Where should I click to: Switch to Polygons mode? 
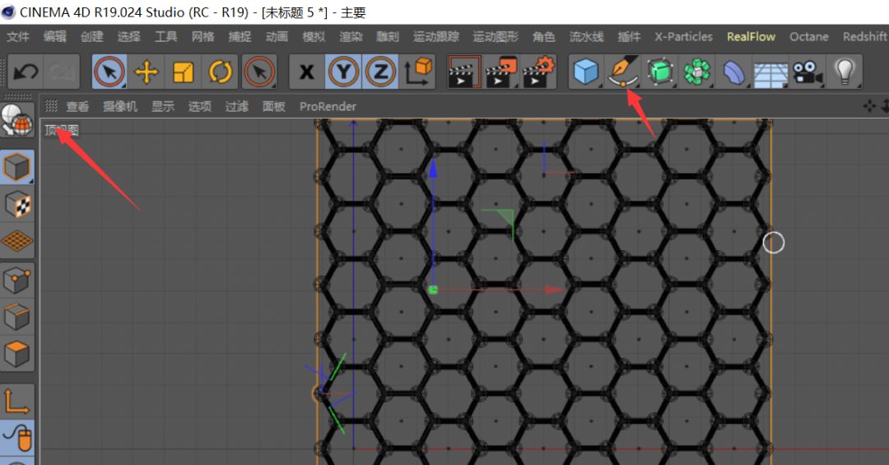17,354
